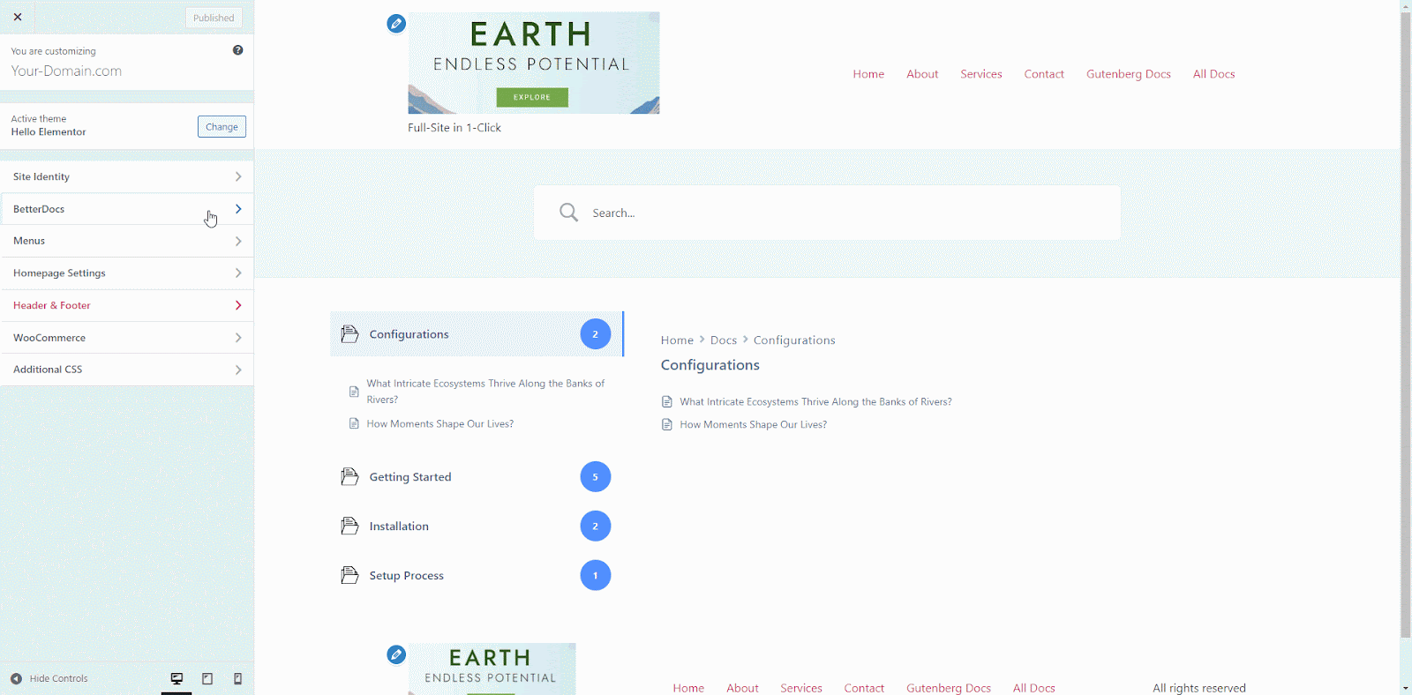Open sidebar 'How Moments Shape Our Lives?' doc

pos(440,423)
